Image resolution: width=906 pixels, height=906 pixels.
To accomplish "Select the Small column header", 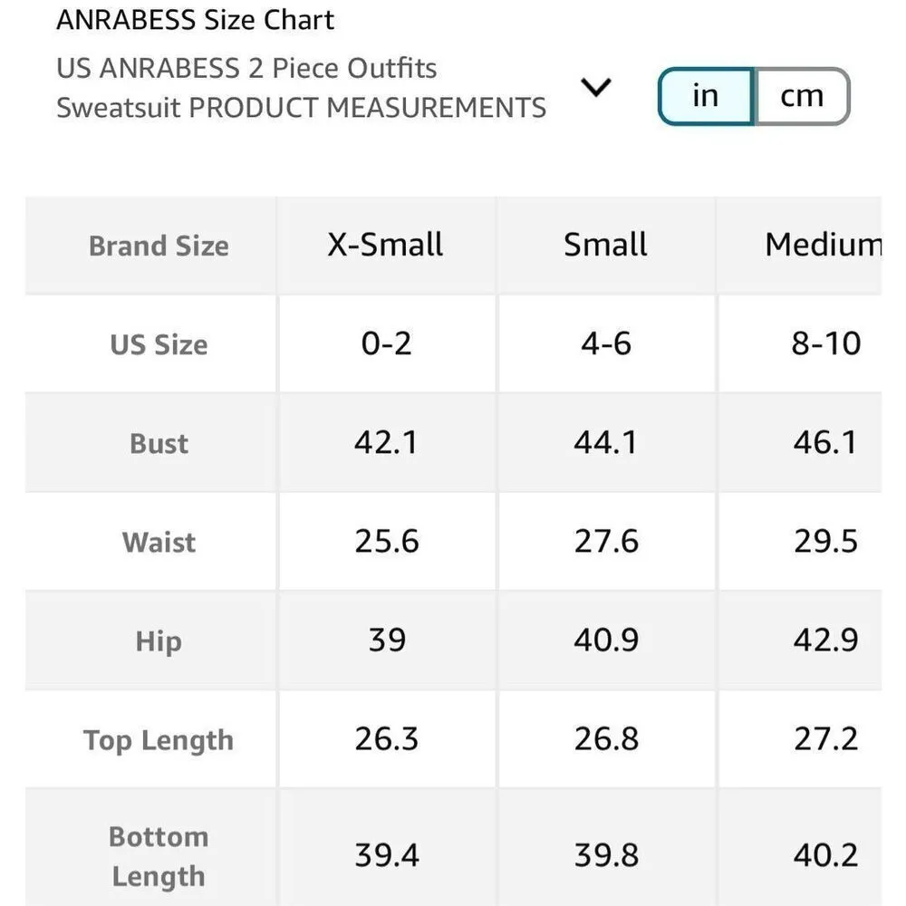I will [605, 245].
